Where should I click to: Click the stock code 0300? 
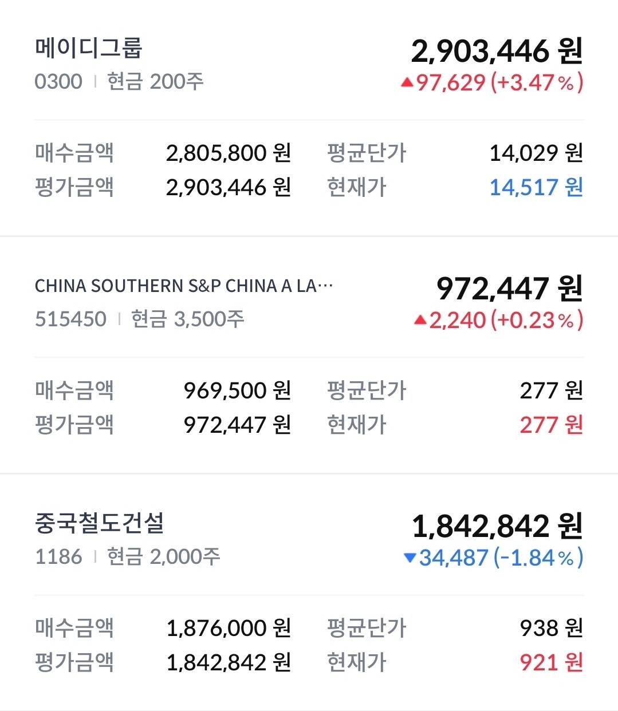pos(58,81)
